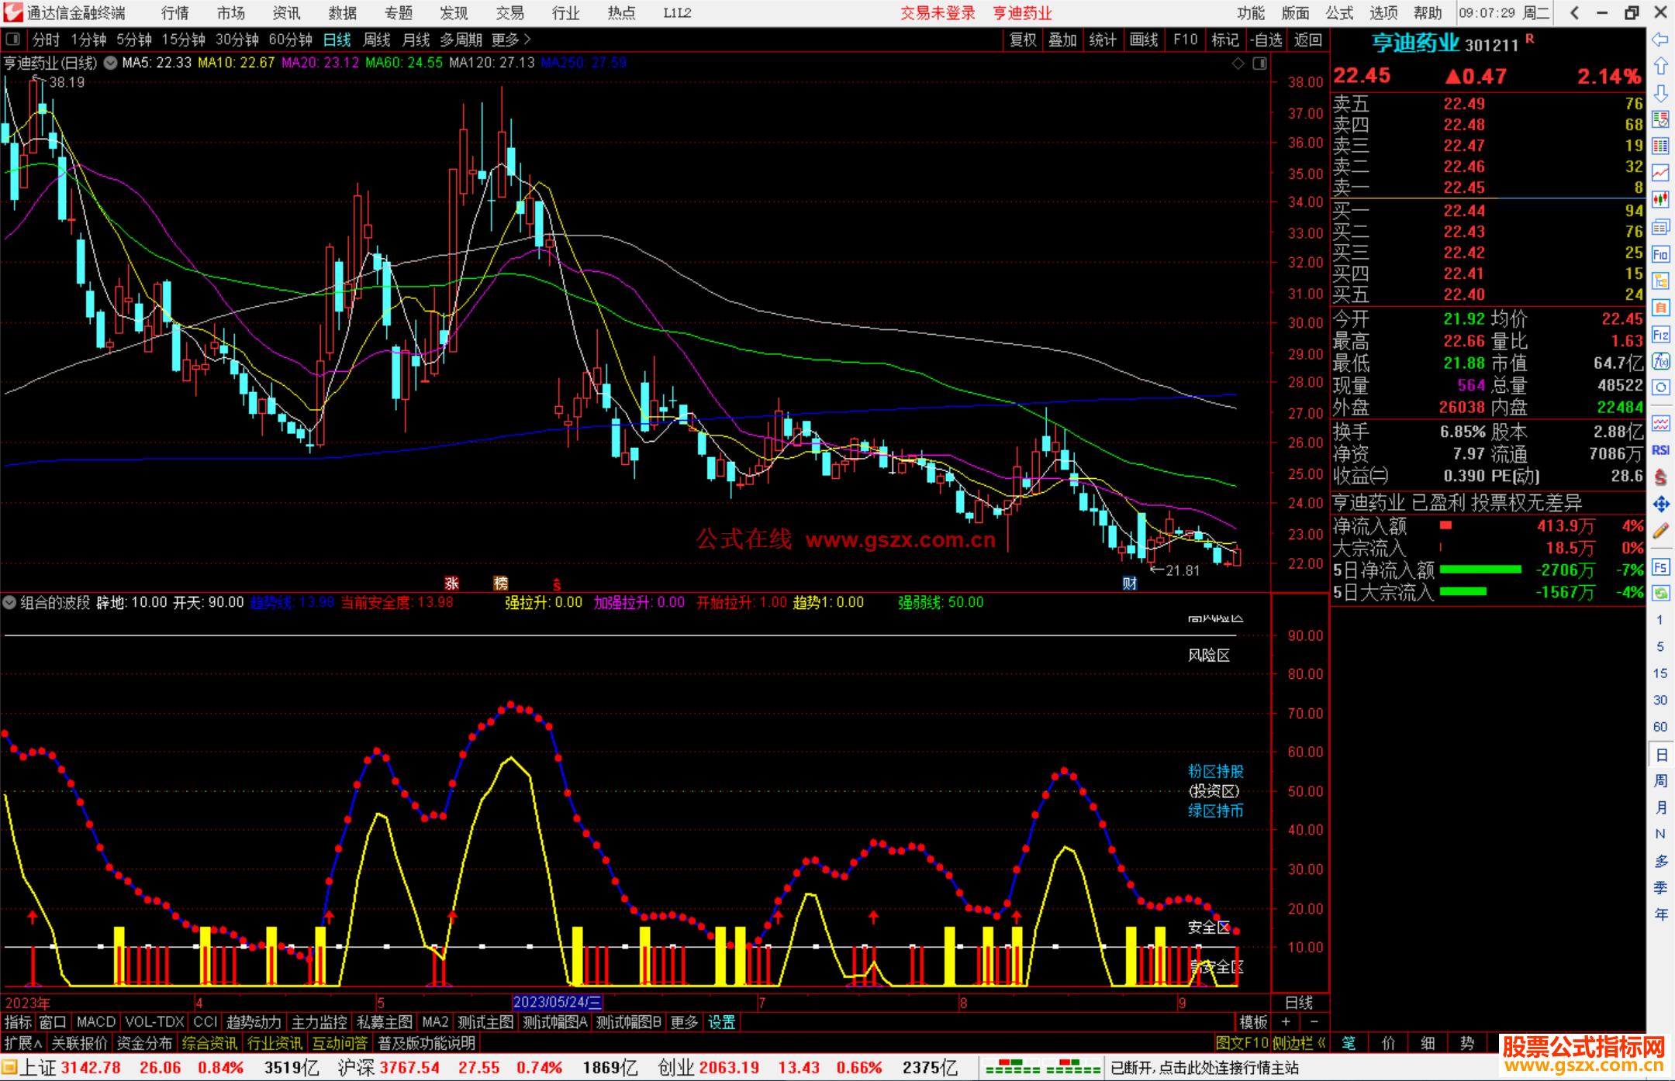Click the + zoom-in button beside 模板

point(1286,1022)
